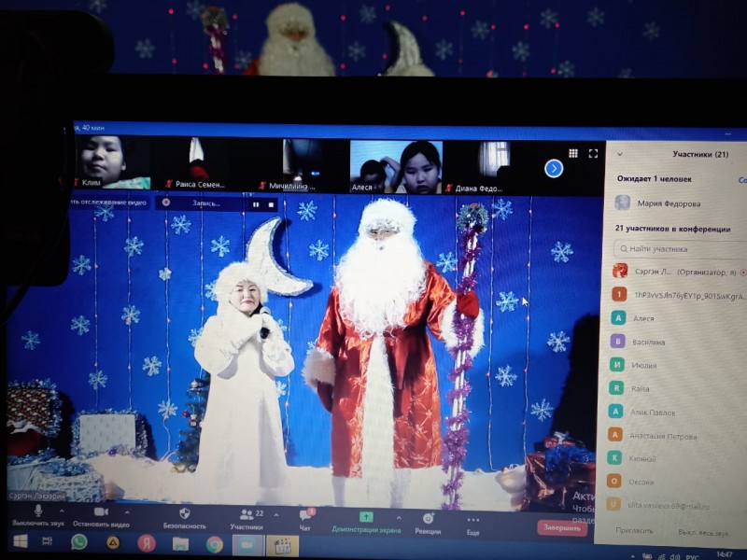Open Yandex browser from taskbar
Image resolution: width=747 pixels, height=560 pixels.
click(x=147, y=543)
